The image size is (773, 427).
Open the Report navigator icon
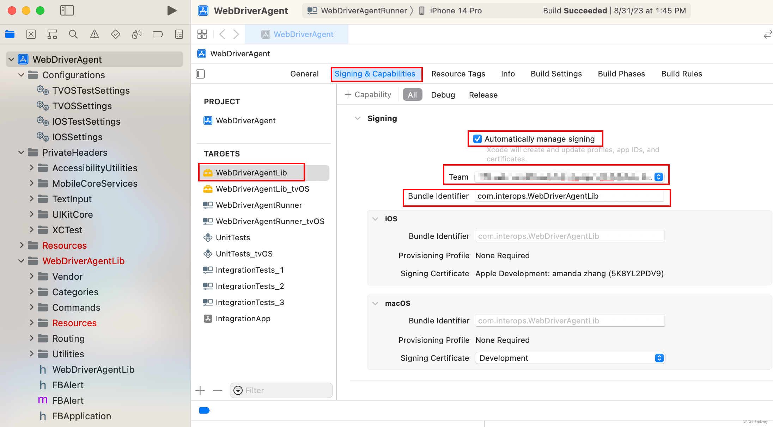179,34
